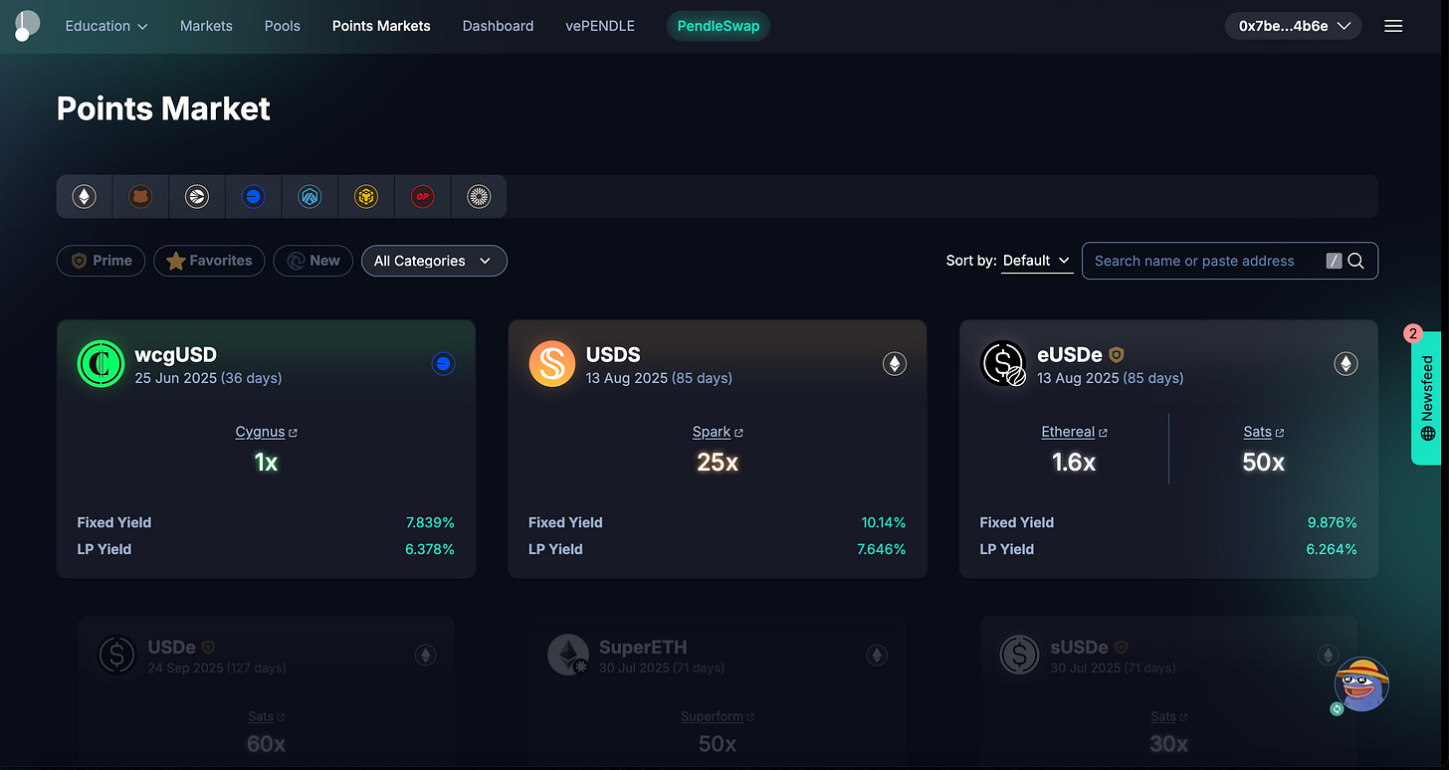This screenshot has width=1449, height=770.
Task: Click the dimmed sUSDe token icon
Action: coord(1019,655)
